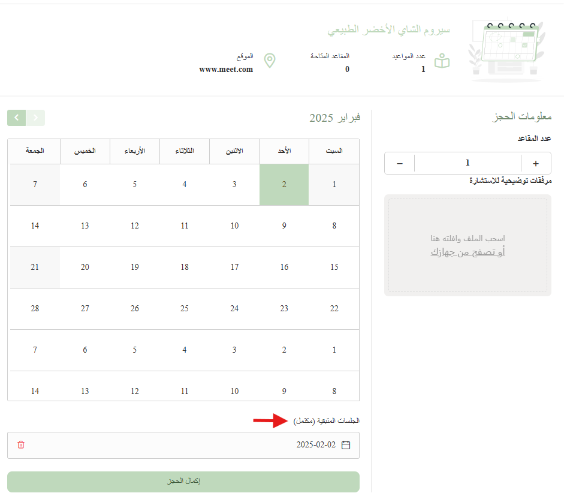
Task: Click the calendar icon beside 2025-02-02
Action: click(346, 445)
